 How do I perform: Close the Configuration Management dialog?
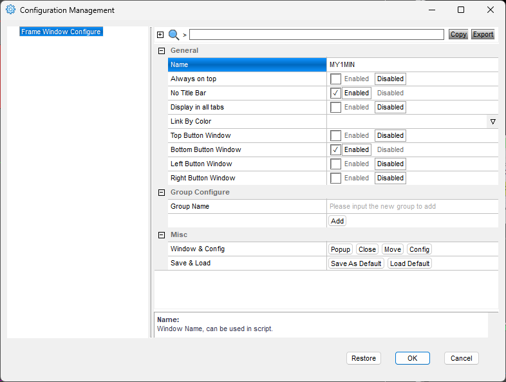pyautogui.click(x=490, y=10)
